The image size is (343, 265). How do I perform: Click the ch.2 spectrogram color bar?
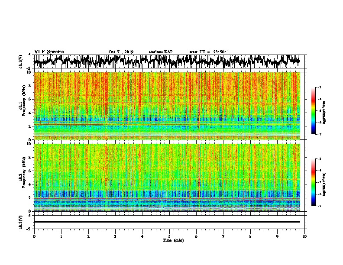[x=313, y=182]
